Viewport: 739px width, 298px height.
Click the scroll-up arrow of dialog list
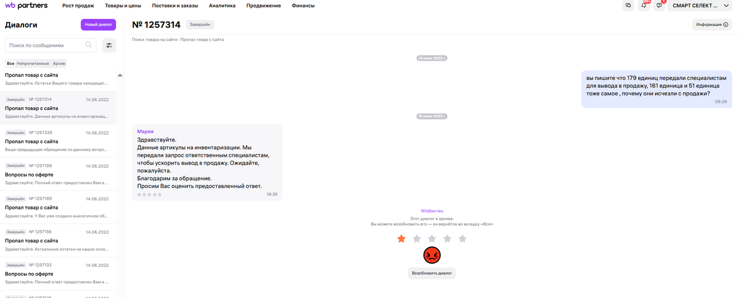click(x=119, y=75)
